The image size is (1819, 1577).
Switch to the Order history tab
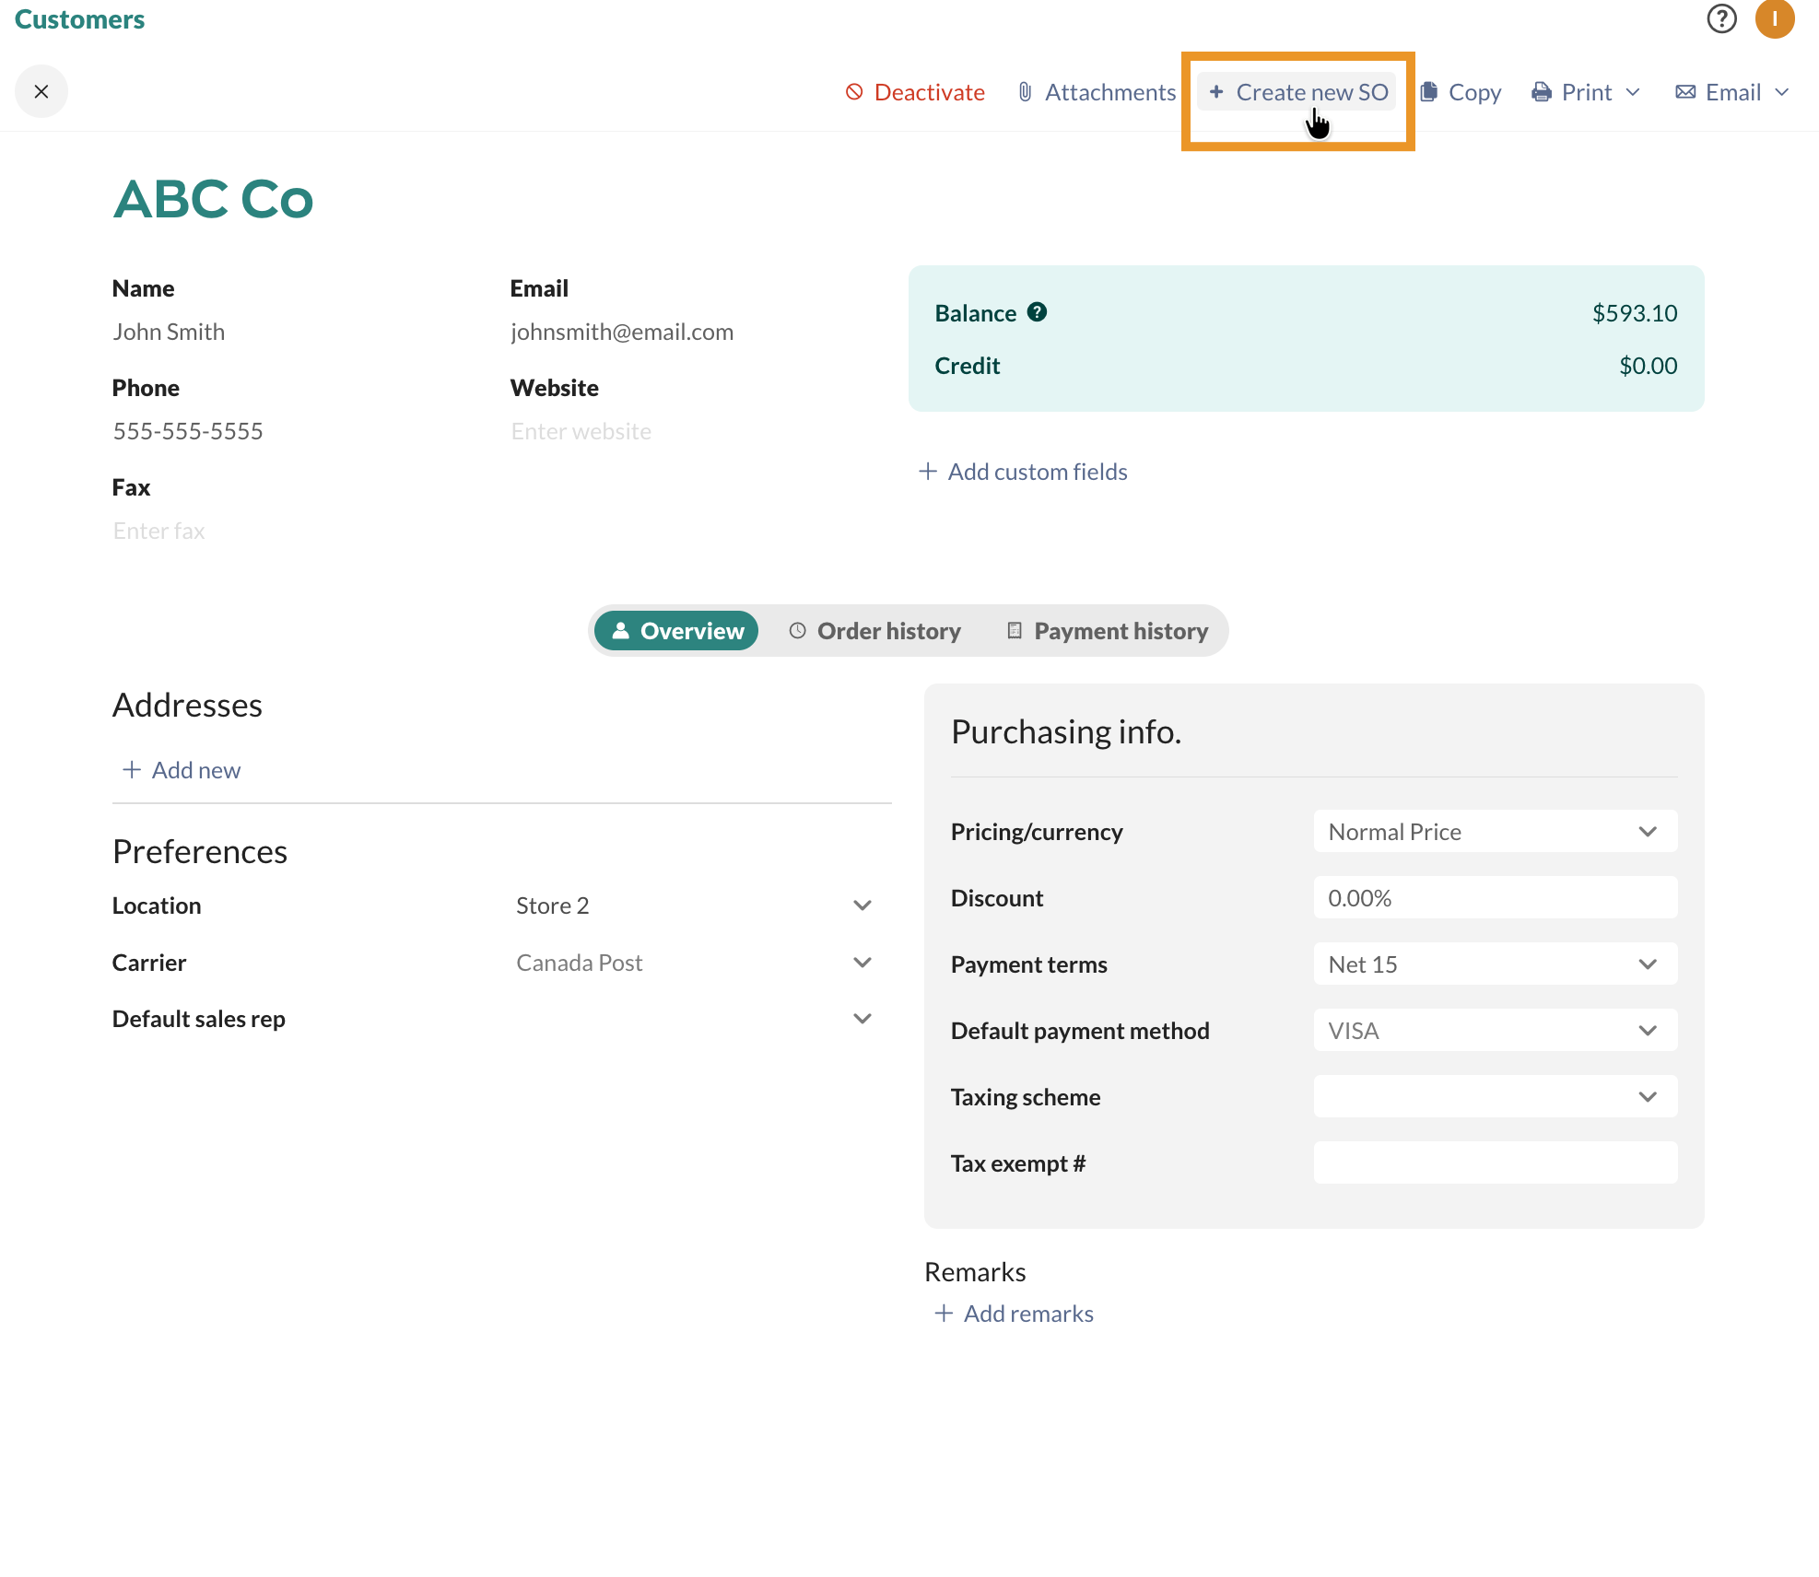click(874, 631)
